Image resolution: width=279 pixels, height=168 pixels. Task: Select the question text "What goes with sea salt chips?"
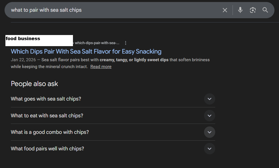[46, 99]
